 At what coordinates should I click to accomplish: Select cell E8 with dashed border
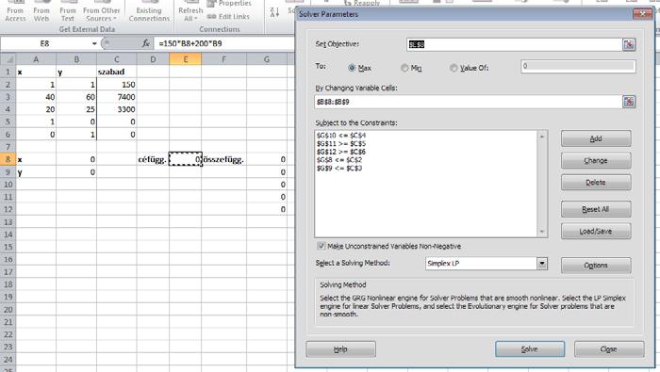pyautogui.click(x=185, y=159)
